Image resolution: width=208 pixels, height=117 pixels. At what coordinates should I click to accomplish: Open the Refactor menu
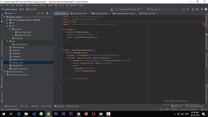[43, 5]
